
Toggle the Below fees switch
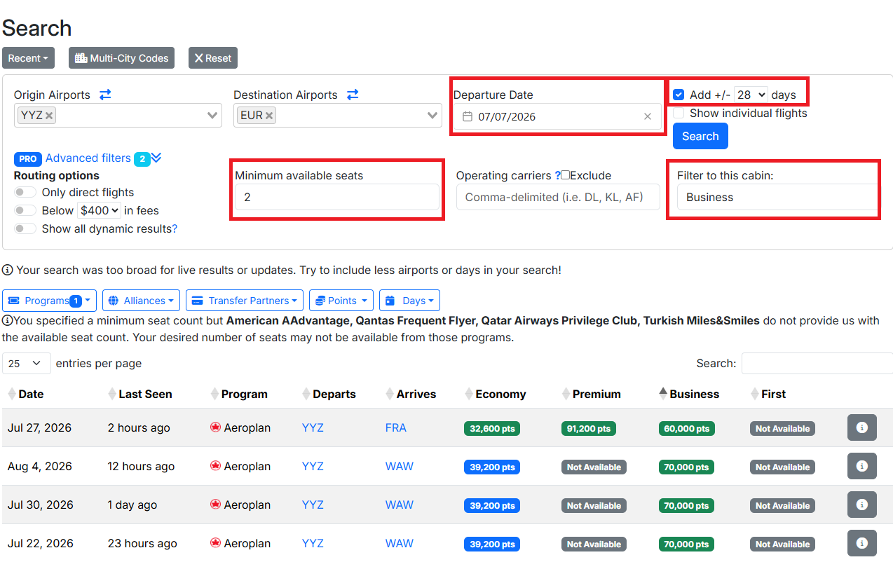[x=25, y=210]
